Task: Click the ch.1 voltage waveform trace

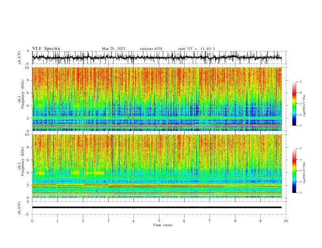Action: tap(157, 58)
